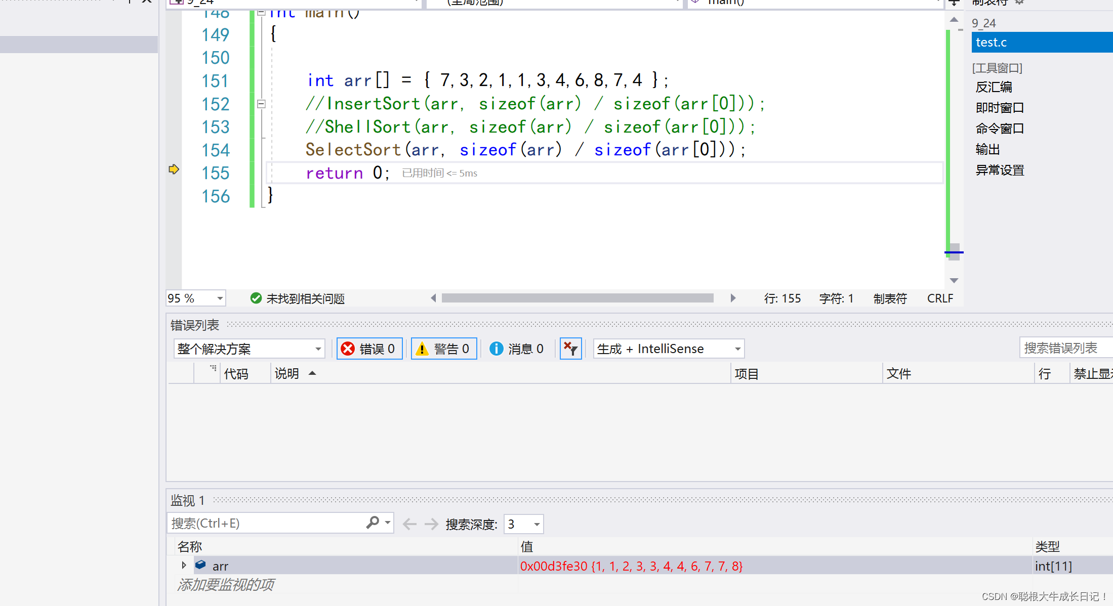Select the 整个解决方案 scope dropdown
The width and height of the screenshot is (1113, 606).
[x=245, y=349]
